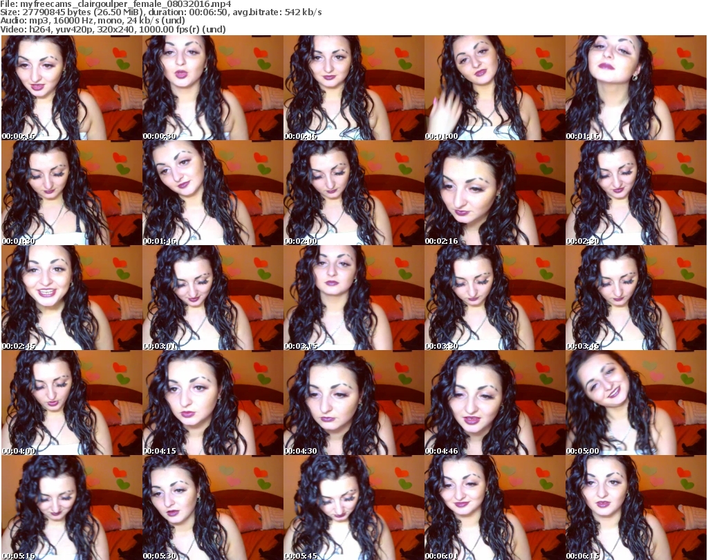Click the thumbnail at 00:02:45

pos(71,298)
